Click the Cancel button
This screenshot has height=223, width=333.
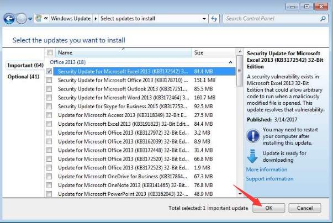[x=305, y=208]
